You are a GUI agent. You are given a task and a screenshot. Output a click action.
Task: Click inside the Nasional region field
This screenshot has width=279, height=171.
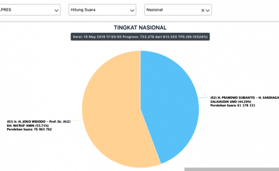tap(178, 10)
